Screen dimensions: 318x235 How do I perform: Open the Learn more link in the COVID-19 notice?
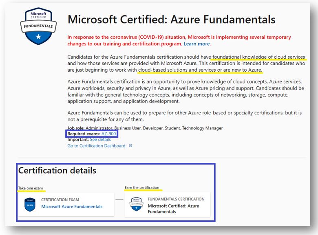[x=197, y=44]
